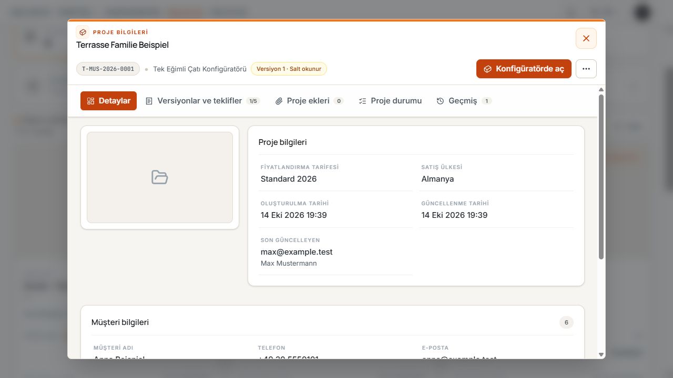This screenshot has width=673, height=378.
Task: Click the cube icon in Konfigüratörde aç button
Action: pos(488,69)
